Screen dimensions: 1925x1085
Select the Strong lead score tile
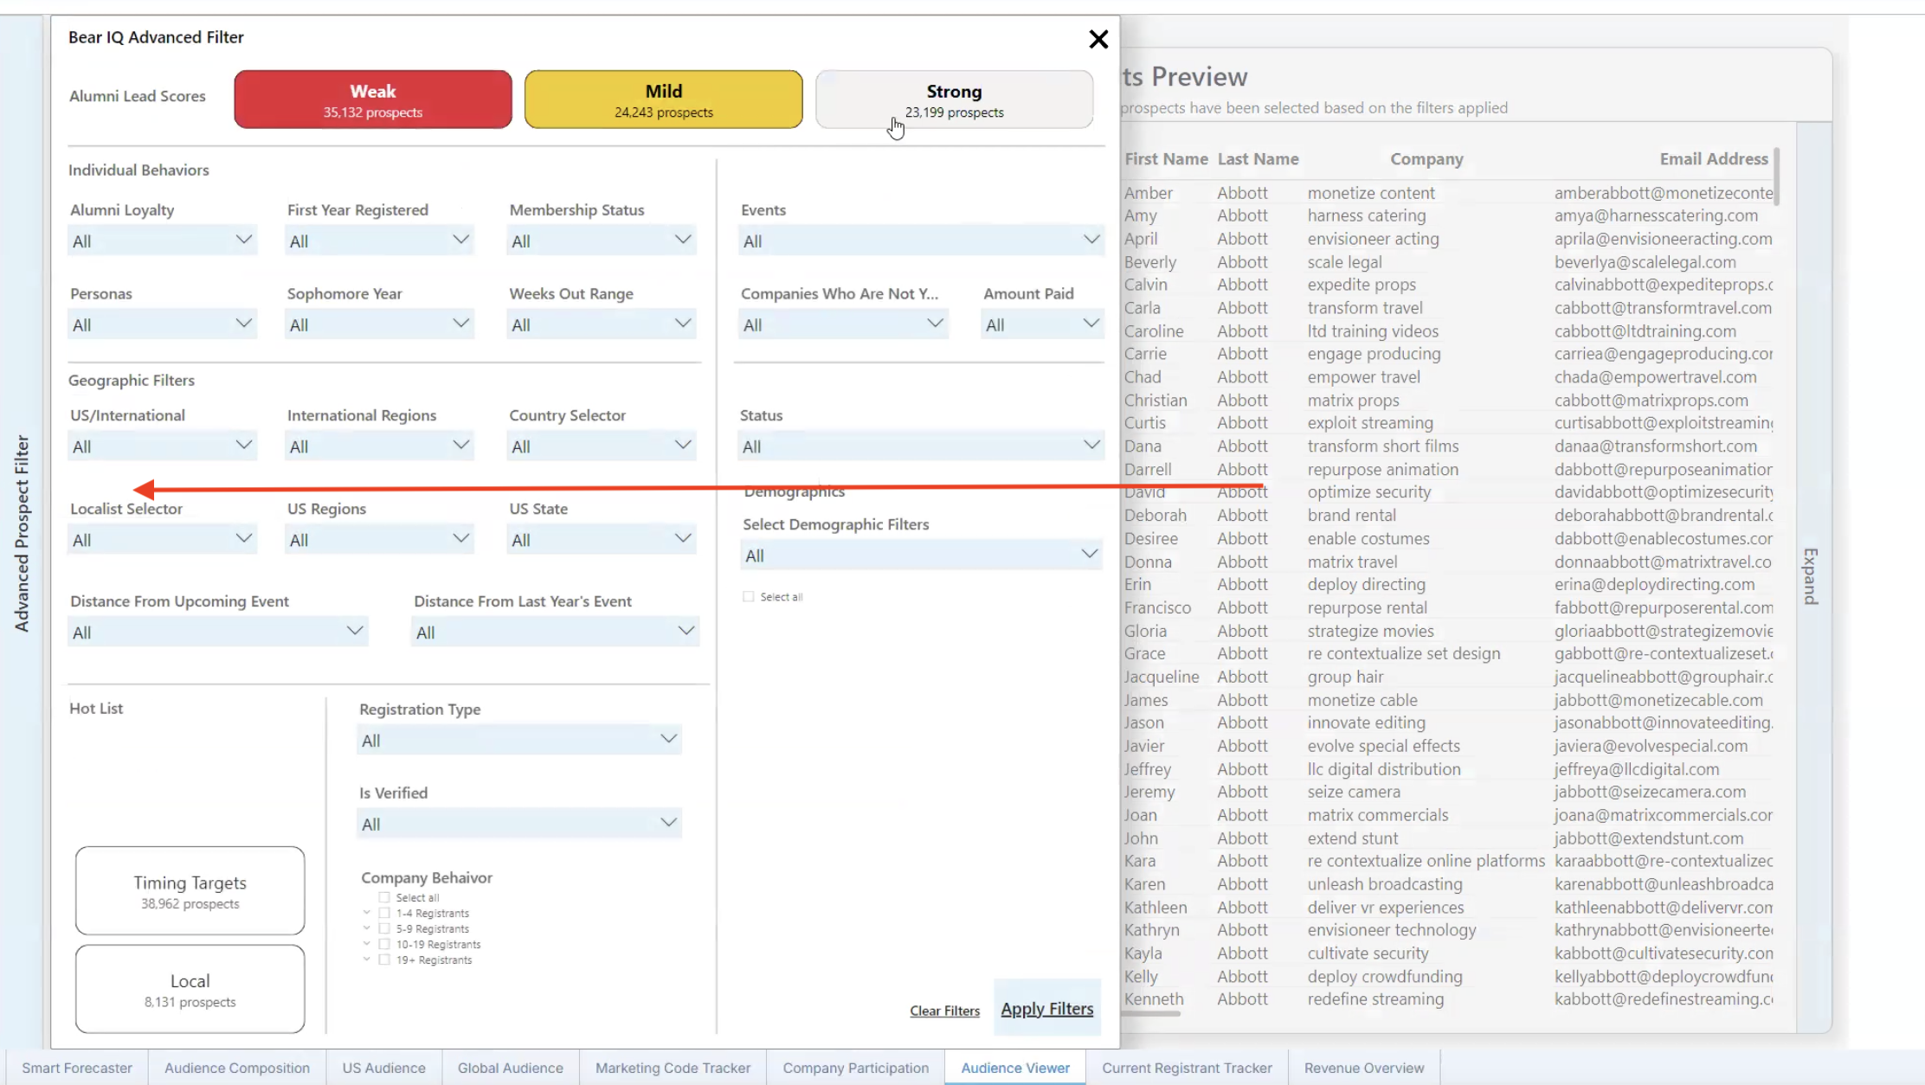(954, 100)
